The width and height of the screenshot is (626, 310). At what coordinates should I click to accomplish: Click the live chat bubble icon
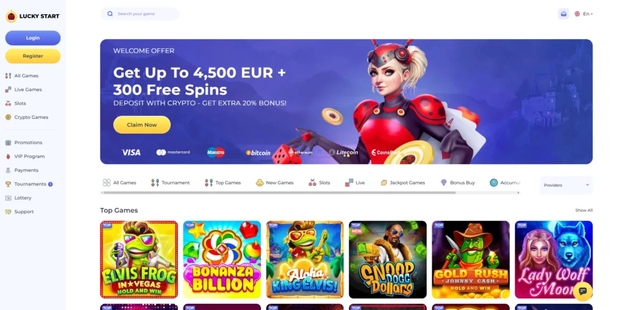click(x=582, y=291)
